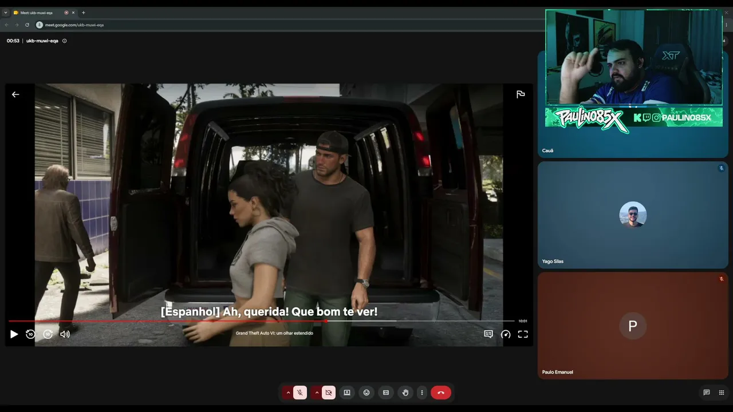Image resolution: width=733 pixels, height=412 pixels.
Task: Select the Yago Silas participant tile
Action: point(633,215)
